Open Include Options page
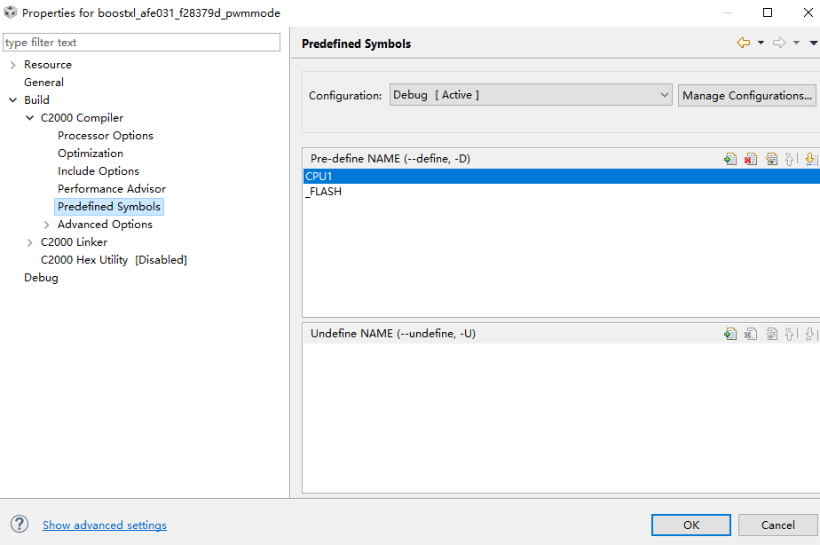Image resolution: width=820 pixels, height=545 pixels. pos(99,171)
